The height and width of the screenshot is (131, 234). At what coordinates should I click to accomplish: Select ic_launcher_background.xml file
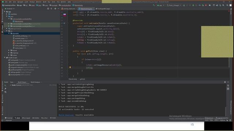coord(23,41)
